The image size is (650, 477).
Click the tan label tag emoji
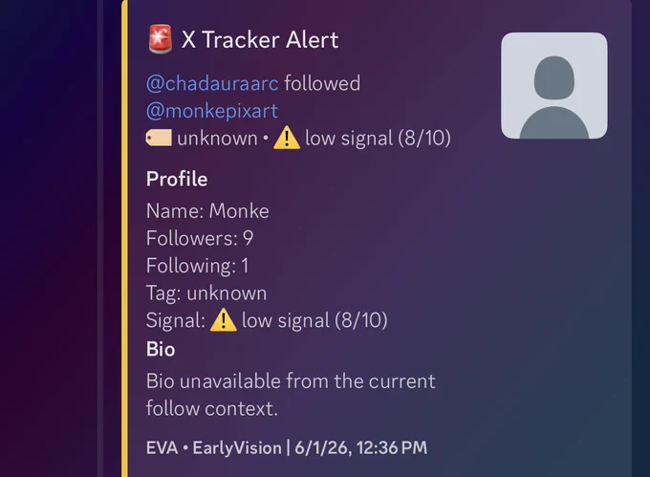click(x=159, y=138)
